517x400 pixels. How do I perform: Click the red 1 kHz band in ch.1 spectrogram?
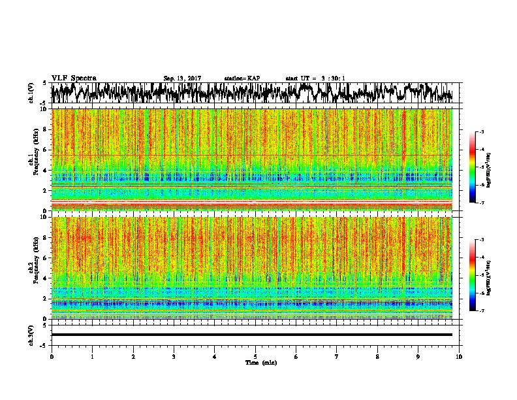(x=251, y=201)
